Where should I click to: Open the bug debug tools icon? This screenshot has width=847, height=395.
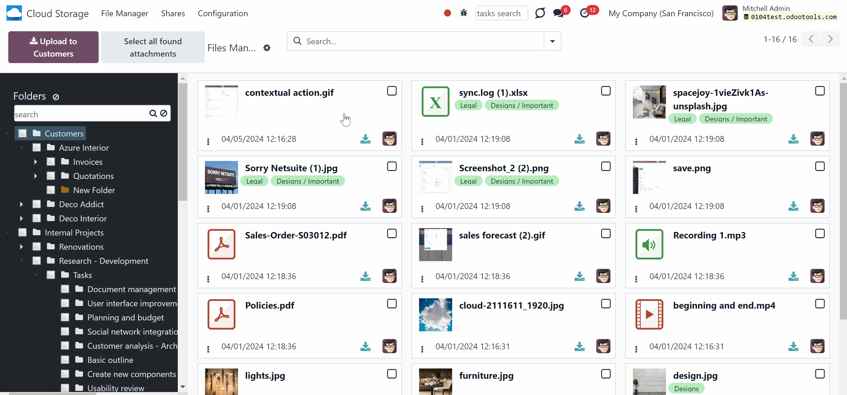click(464, 13)
